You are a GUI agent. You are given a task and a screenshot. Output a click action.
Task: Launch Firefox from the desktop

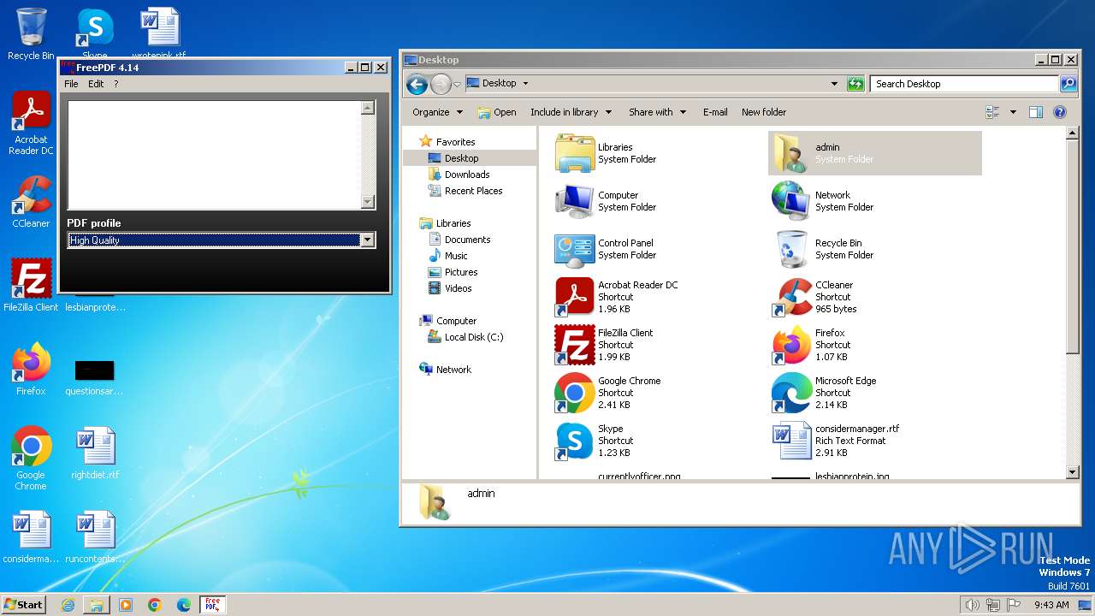31,369
